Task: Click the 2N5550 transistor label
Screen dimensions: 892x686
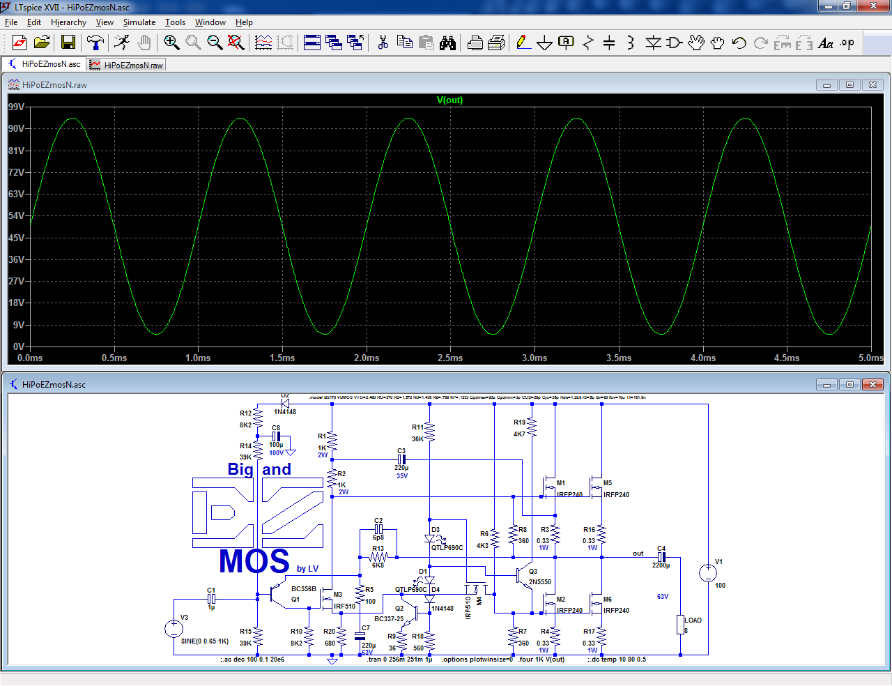Action: 540,582
